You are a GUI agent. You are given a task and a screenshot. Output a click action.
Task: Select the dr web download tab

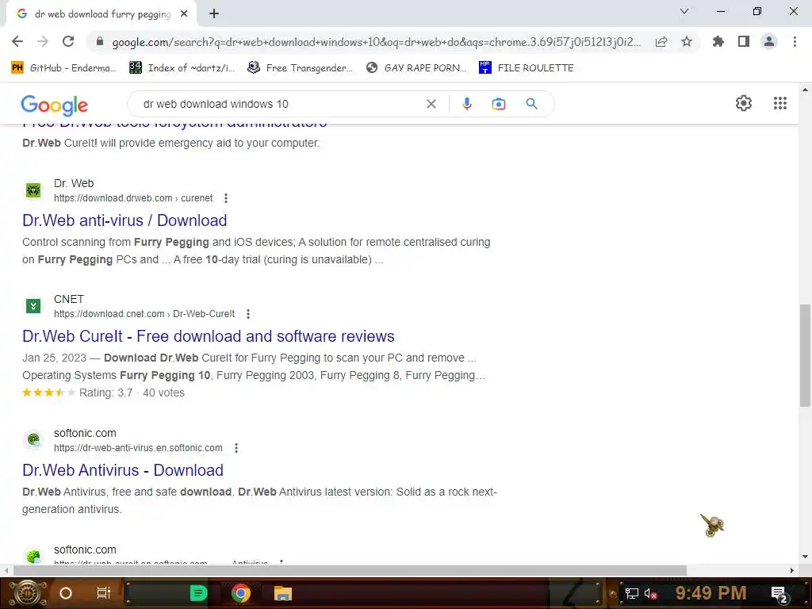click(x=101, y=14)
